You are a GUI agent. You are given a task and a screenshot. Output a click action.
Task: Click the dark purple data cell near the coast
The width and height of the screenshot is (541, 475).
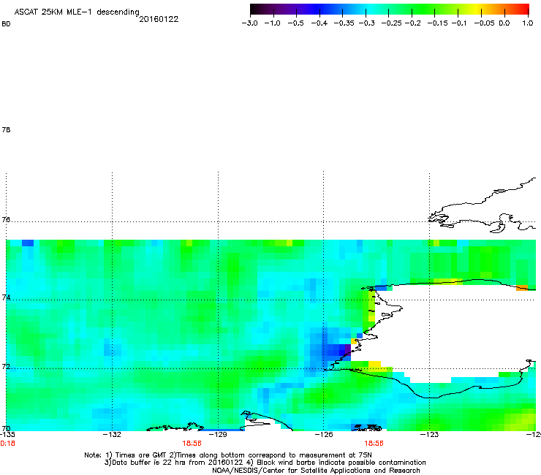348,350
